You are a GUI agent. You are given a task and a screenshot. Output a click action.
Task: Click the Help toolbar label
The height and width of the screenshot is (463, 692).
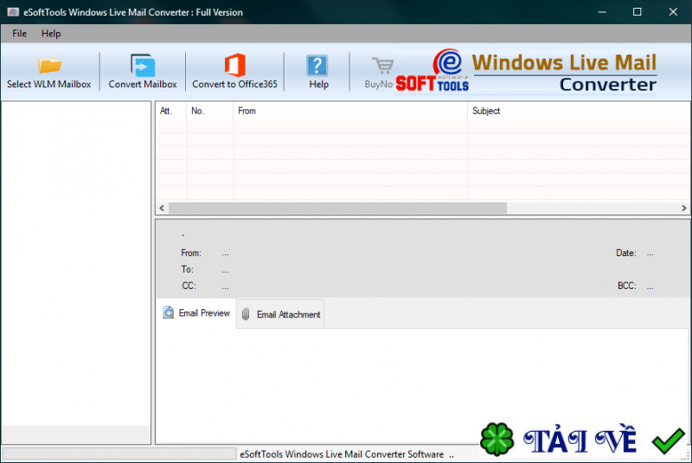tap(318, 84)
